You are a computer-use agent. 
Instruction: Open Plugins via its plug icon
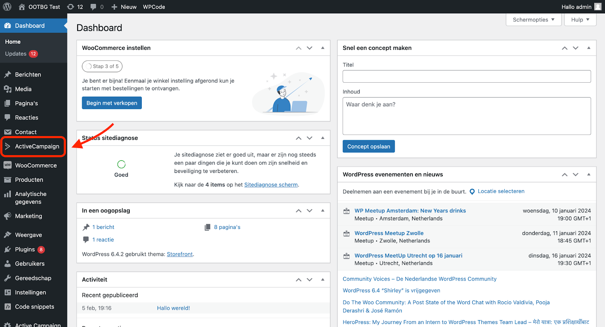(8, 249)
